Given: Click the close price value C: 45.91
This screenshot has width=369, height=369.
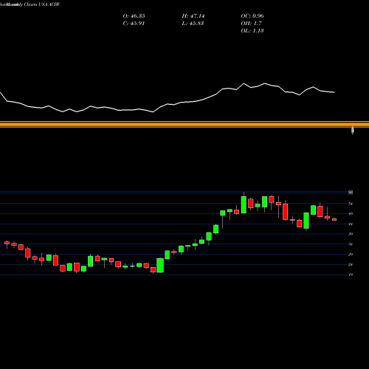Looking at the screenshot, I should click(x=134, y=24).
